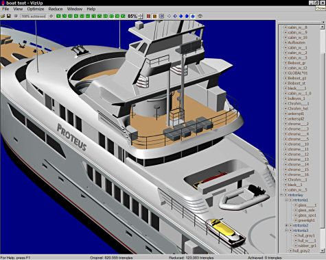The width and height of the screenshot is (326, 260).
Task: Toggle visibility box for bulleyes_1
Action: point(286,99)
